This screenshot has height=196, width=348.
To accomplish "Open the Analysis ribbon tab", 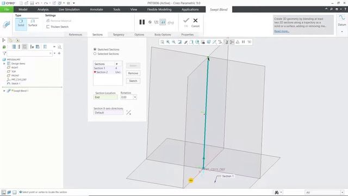I will point(43,9).
